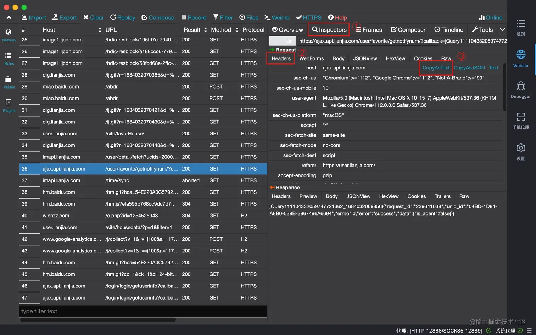Open Weinre from the toolbar
Viewport: 536px width, 335px height.
coord(277,17)
